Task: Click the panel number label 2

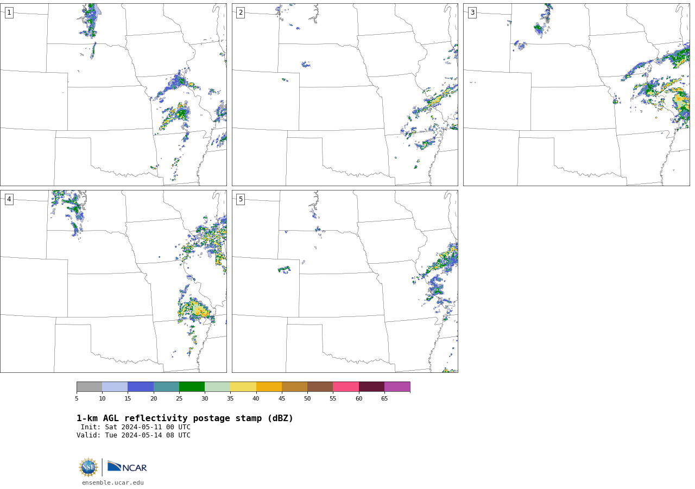Action: click(x=241, y=12)
